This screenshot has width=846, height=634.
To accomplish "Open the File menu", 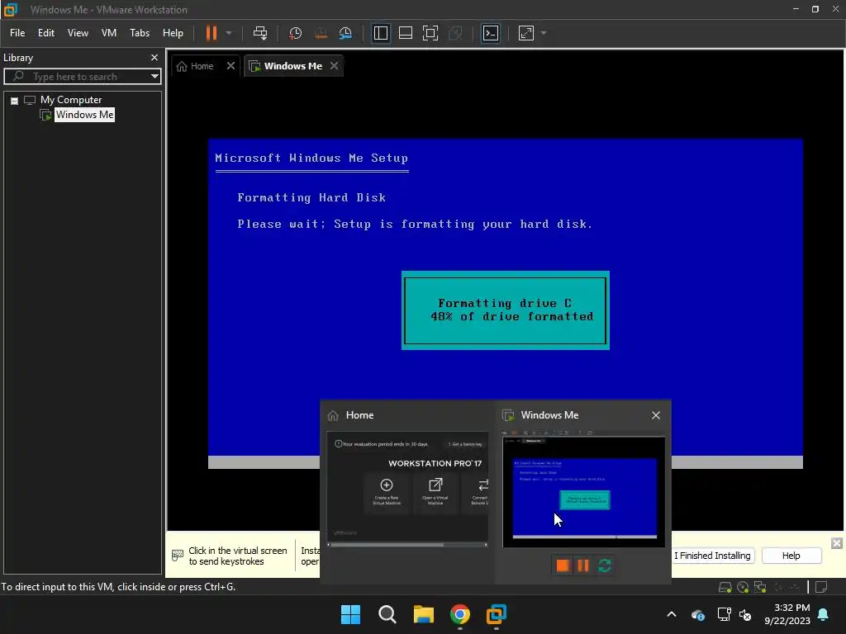I will (x=17, y=33).
